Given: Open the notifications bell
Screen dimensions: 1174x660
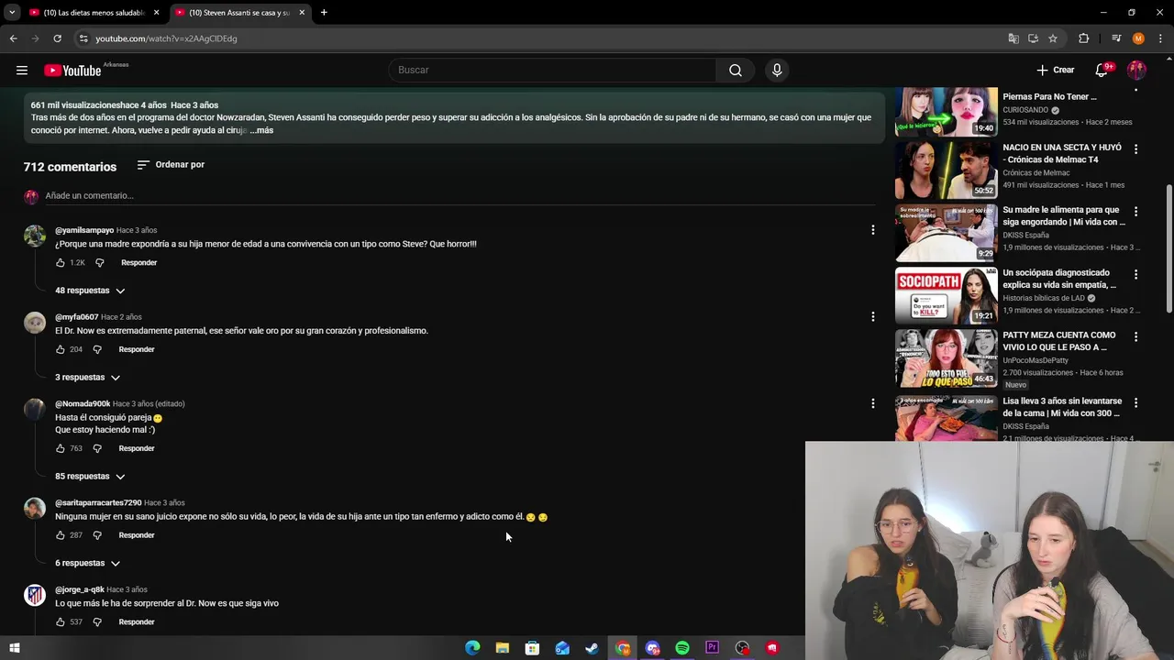Looking at the screenshot, I should 1102,71.
